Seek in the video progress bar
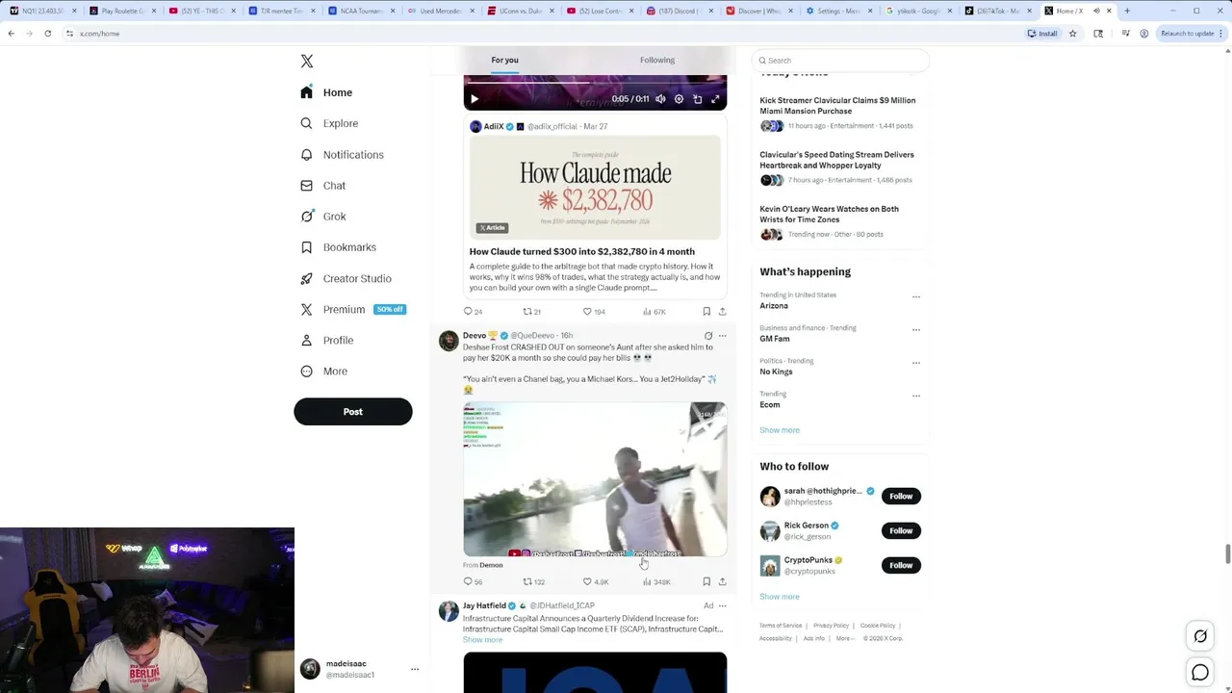Screen dimensions: 1232x693 click(595, 83)
